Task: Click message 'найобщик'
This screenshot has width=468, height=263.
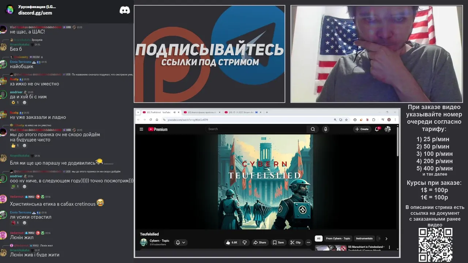Action: 22,66
